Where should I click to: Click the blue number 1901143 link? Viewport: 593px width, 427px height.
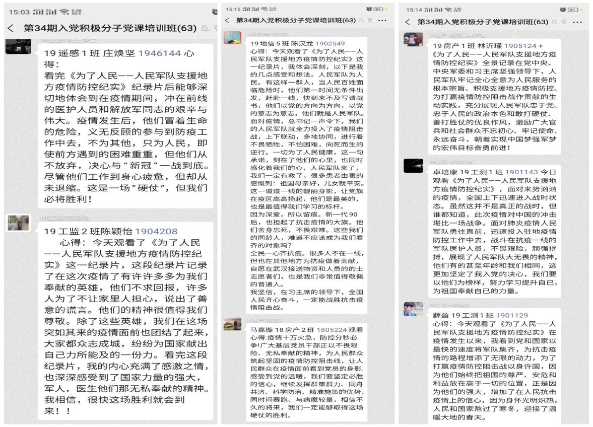coord(521,172)
